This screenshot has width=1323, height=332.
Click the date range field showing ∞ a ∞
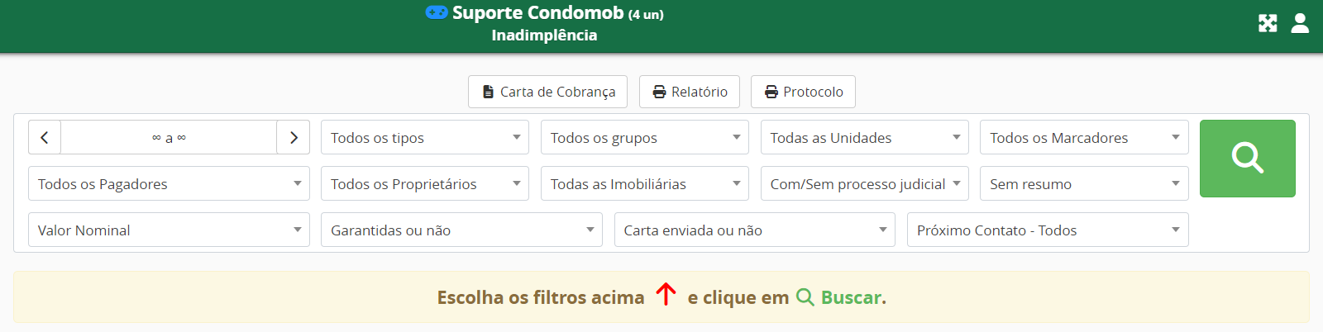click(x=169, y=138)
